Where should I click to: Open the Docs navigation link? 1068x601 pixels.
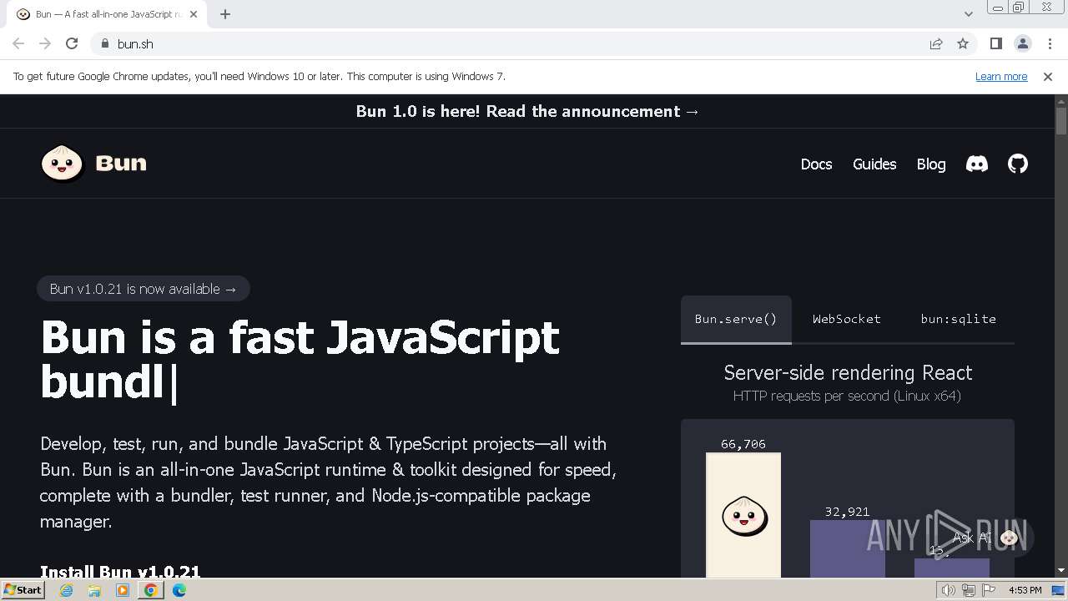[x=816, y=164]
